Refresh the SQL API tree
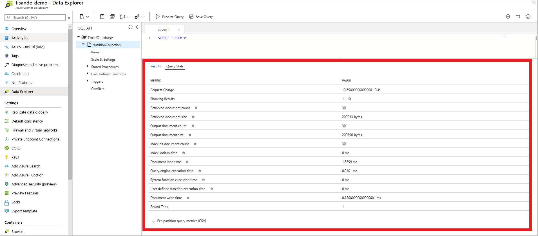Screen dimensions: 538x236 point(130,27)
